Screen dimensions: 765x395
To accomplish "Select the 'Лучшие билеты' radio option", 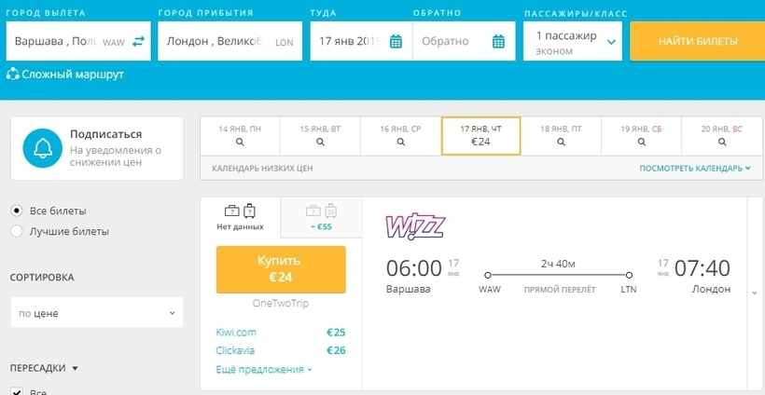I will click(17, 231).
